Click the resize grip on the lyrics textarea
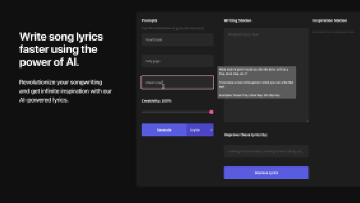 click(x=307, y=120)
